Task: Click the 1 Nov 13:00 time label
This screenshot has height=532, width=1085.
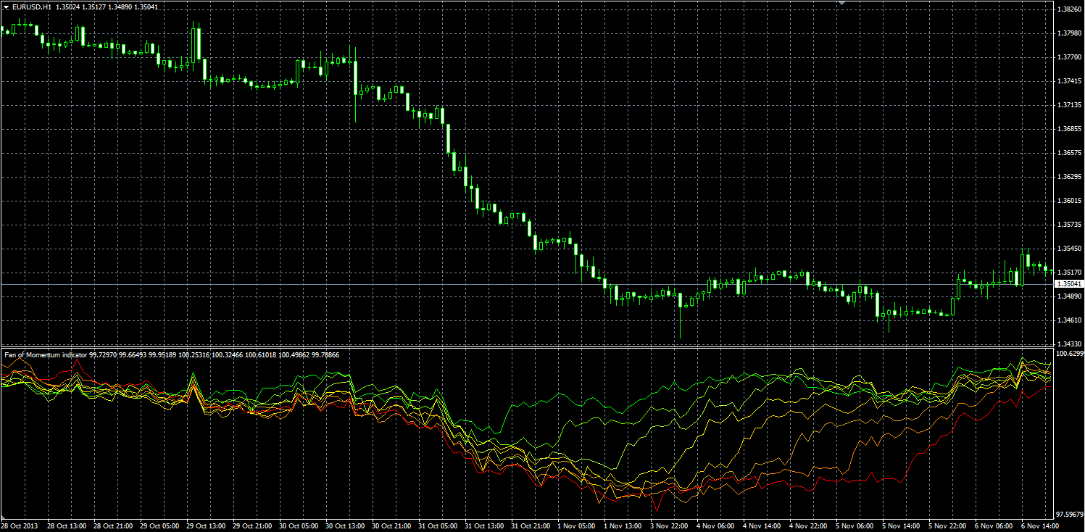Action: (x=622, y=525)
